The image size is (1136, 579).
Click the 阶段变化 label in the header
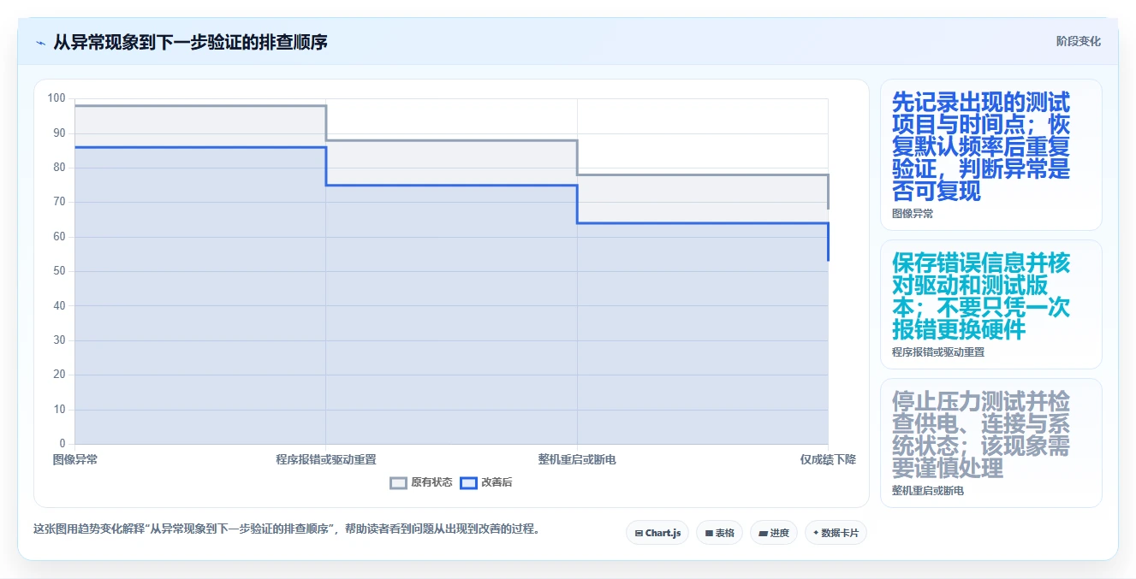pos(1078,41)
